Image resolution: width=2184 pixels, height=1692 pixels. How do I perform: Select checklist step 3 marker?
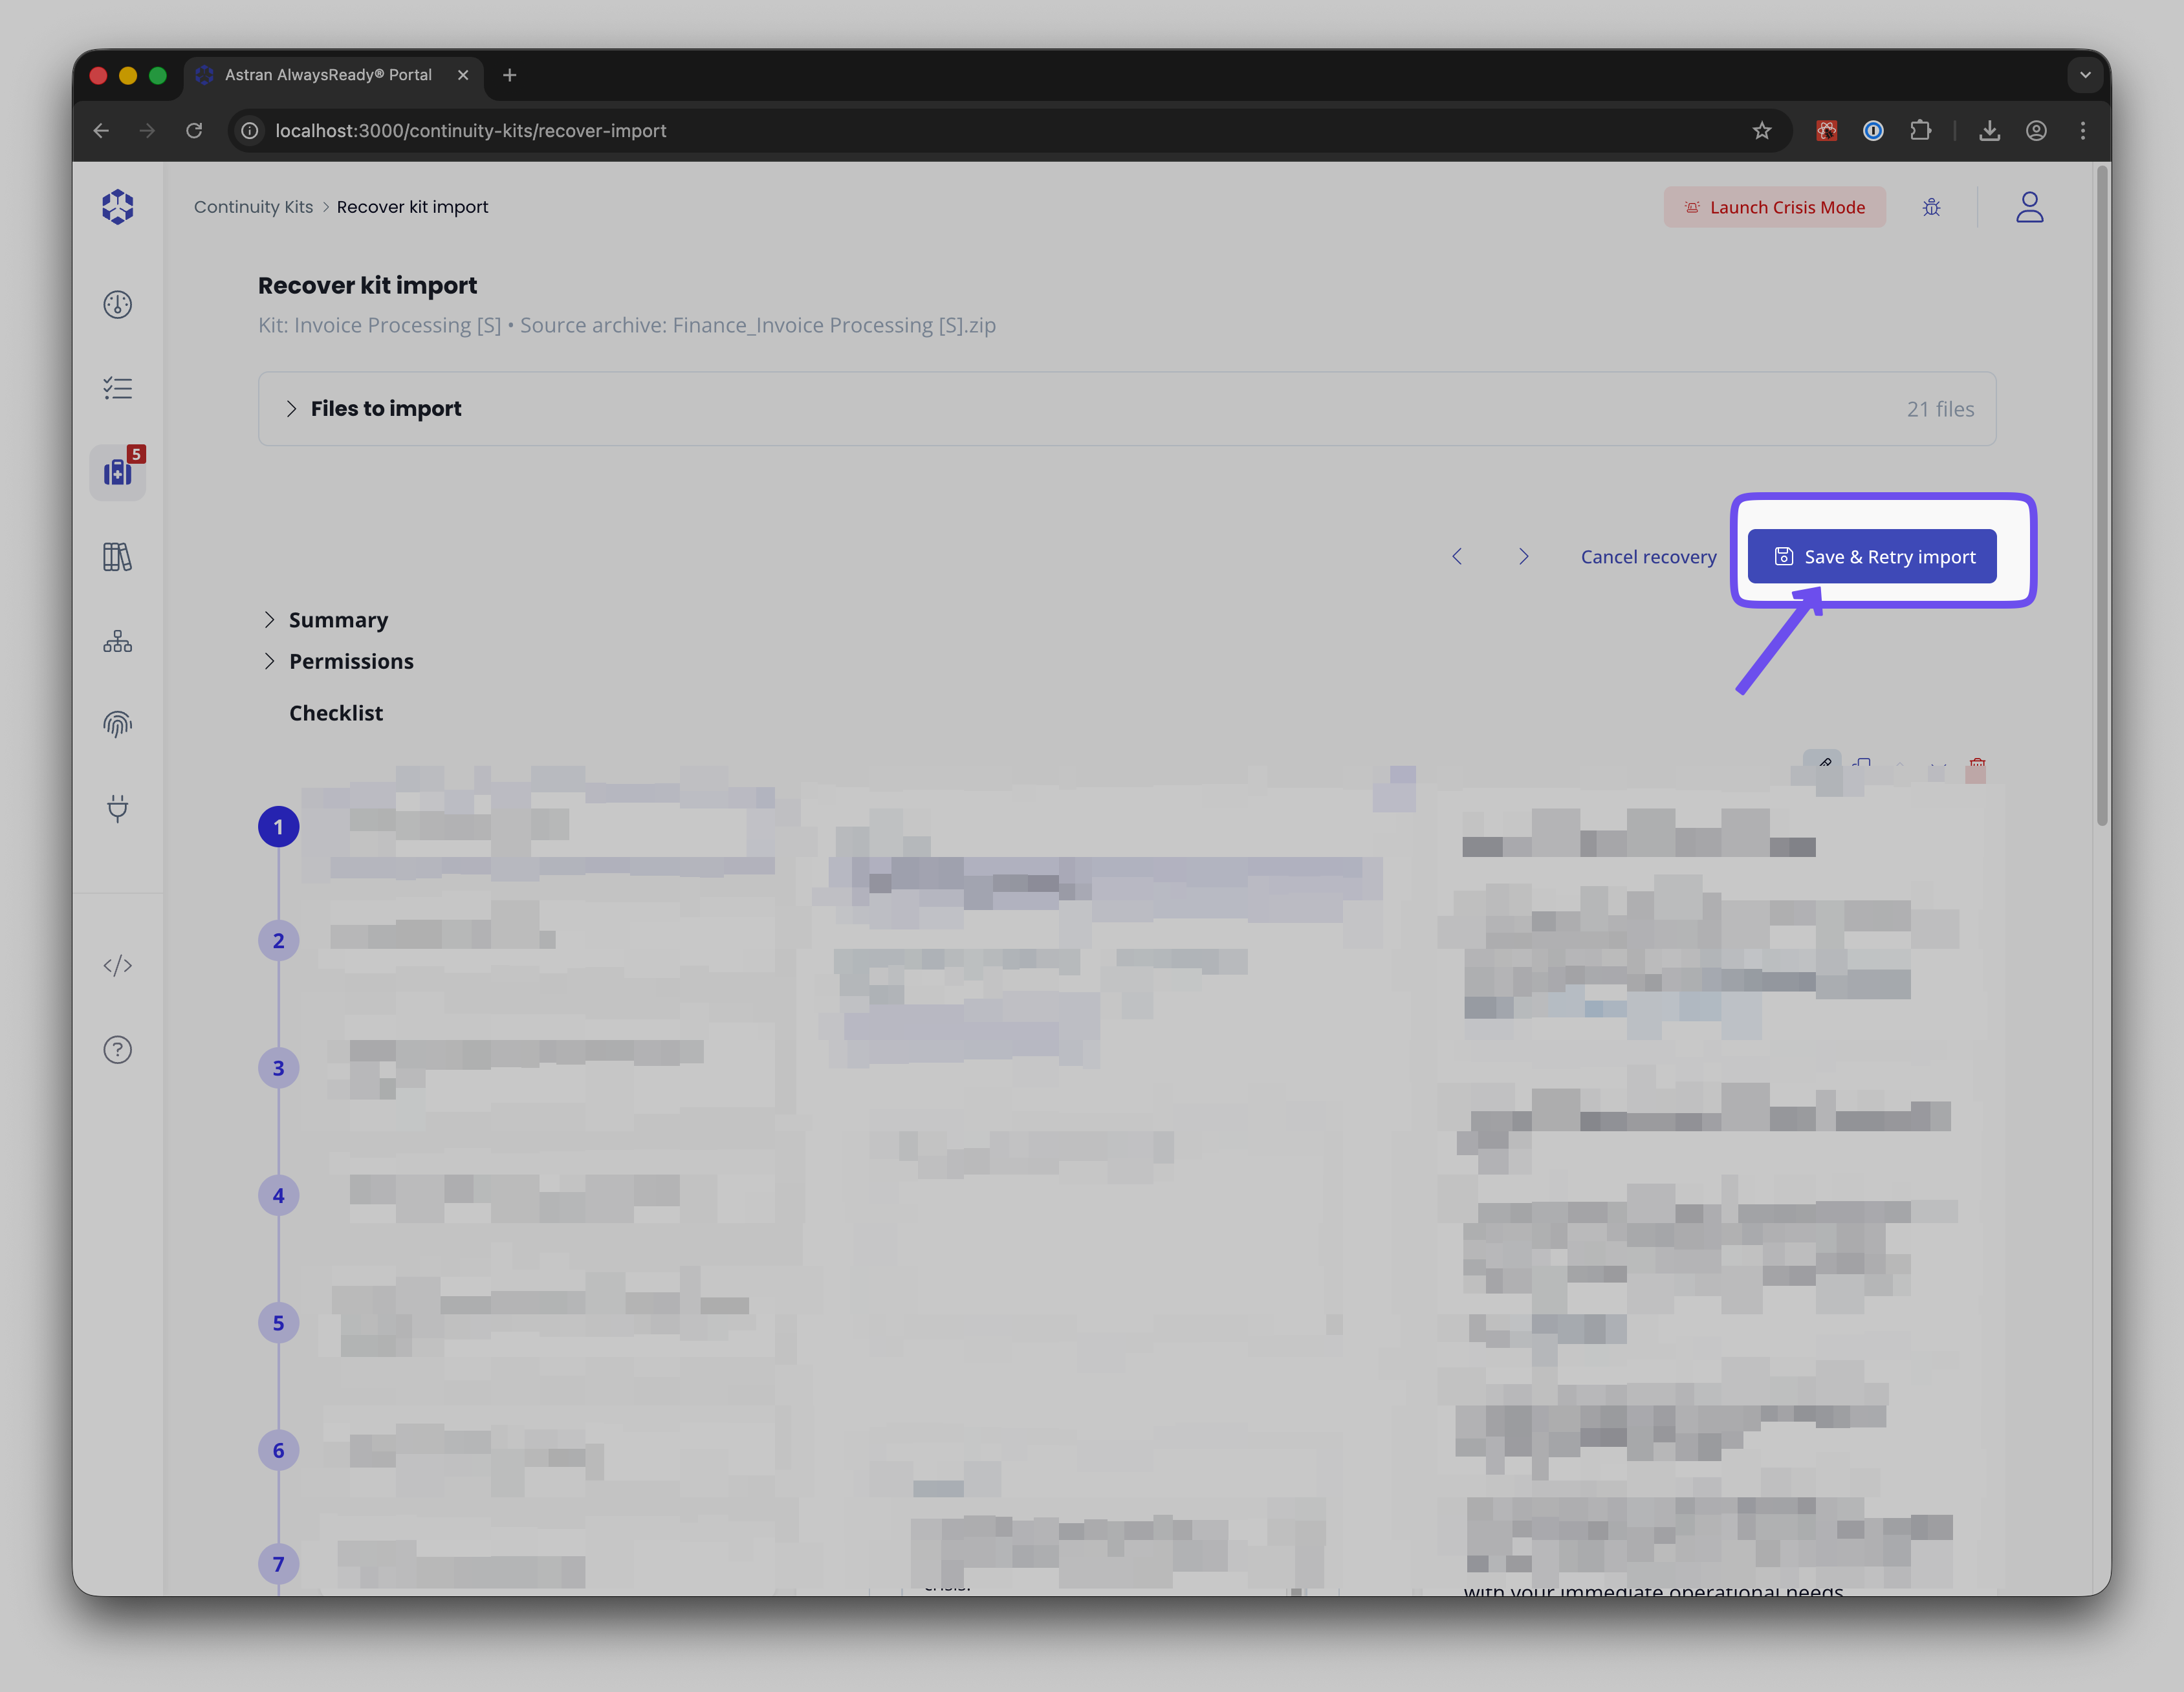[x=278, y=1068]
